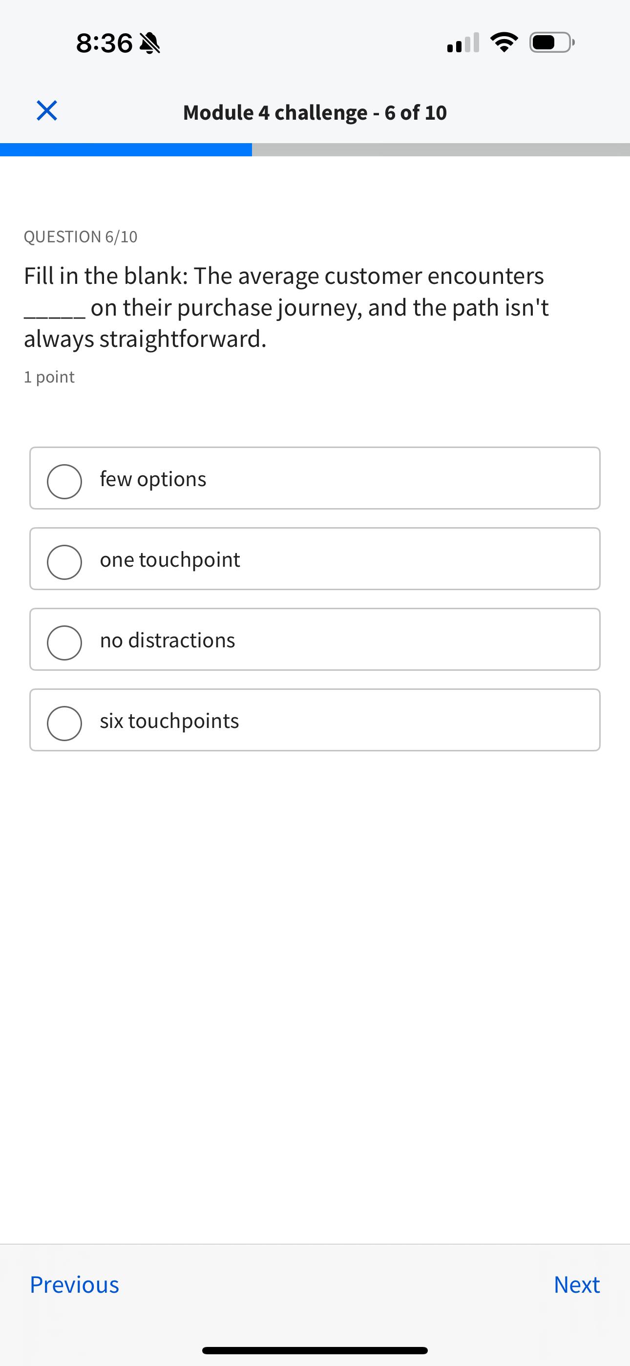Image resolution: width=630 pixels, height=1366 pixels.
Task: Tap the "Fill in the blank" question text
Action: click(286, 308)
